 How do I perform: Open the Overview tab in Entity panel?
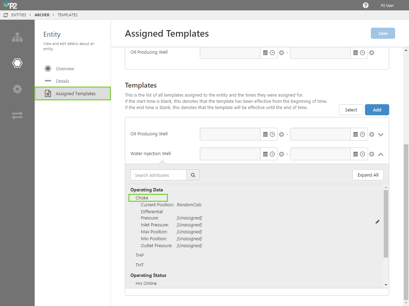pyautogui.click(x=65, y=69)
